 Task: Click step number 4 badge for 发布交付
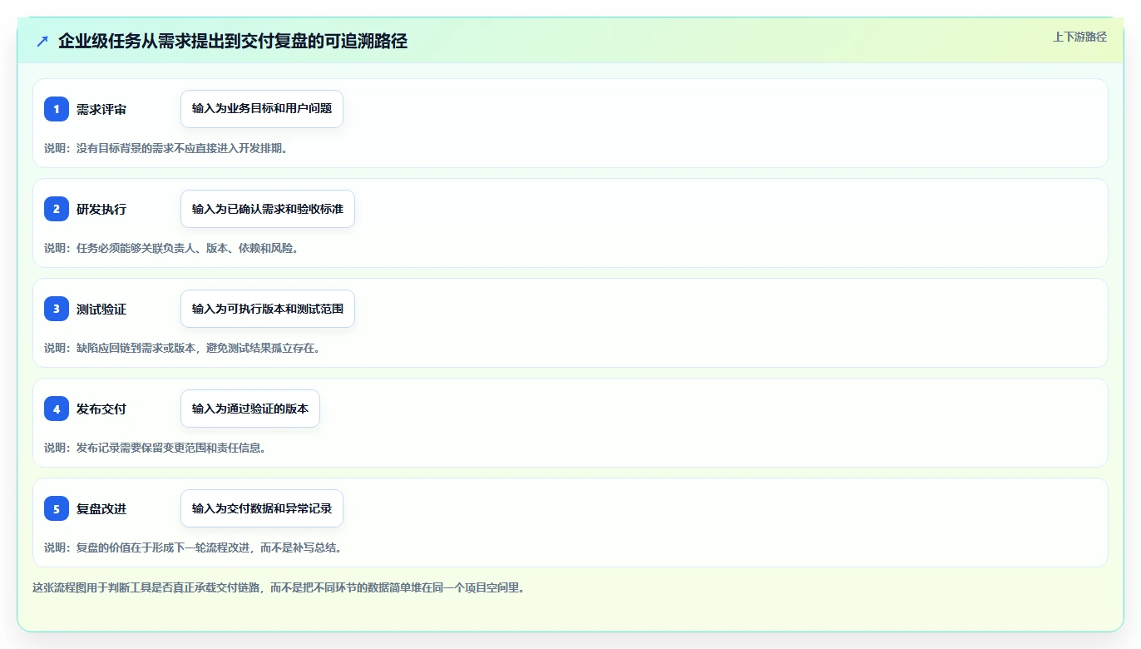[57, 409]
